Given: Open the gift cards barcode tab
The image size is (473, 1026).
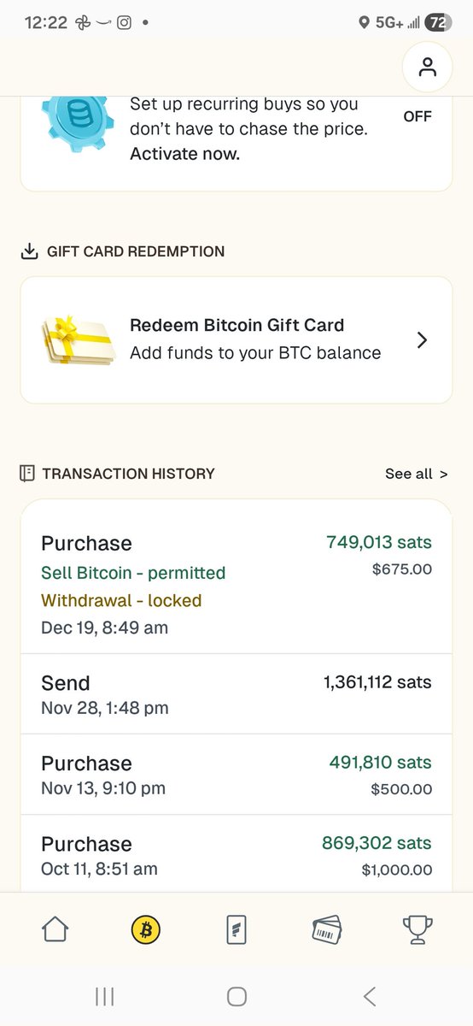Looking at the screenshot, I should 327,929.
